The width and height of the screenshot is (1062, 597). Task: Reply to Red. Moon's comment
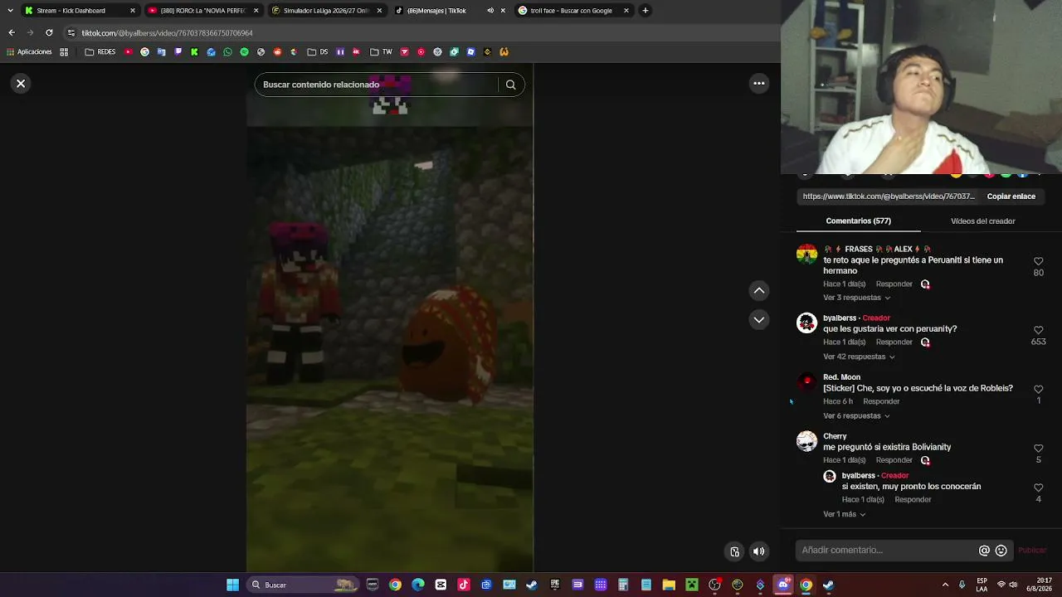click(881, 401)
